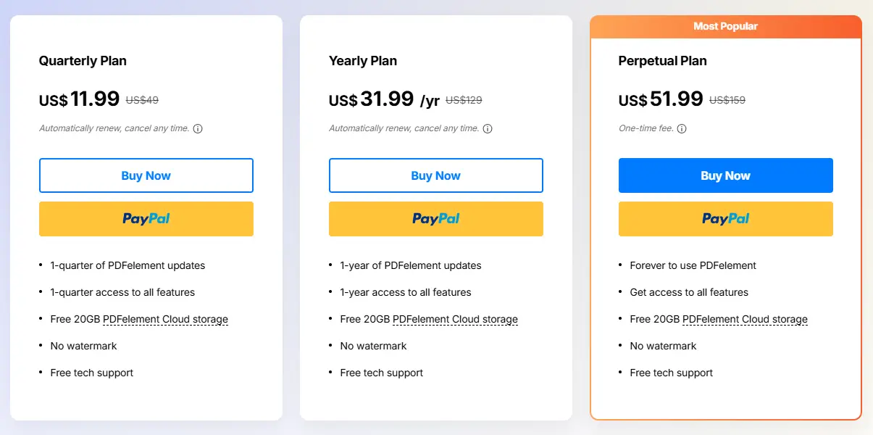Open PDFelement Cloud storage link in Quarterly Plan
Viewport: 873px width, 435px height.
(165, 320)
